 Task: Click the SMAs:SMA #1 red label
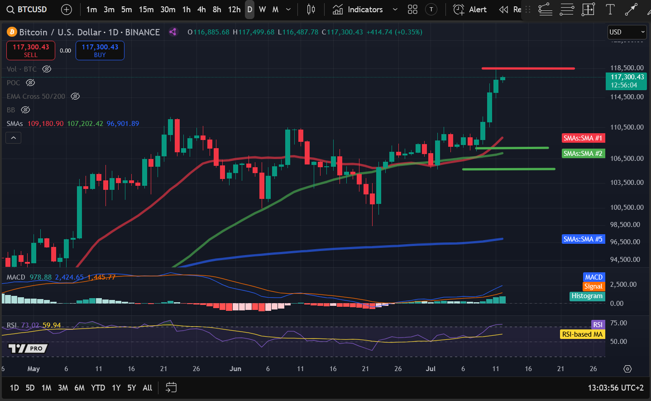583,138
